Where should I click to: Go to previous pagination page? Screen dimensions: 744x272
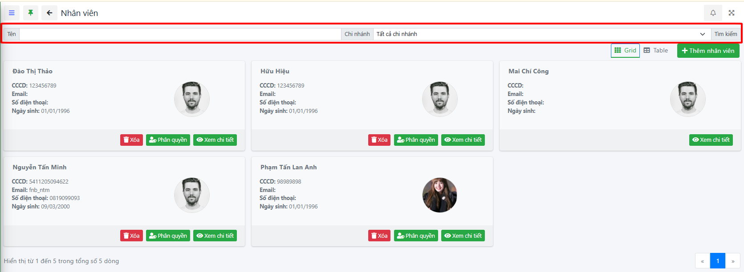point(702,261)
